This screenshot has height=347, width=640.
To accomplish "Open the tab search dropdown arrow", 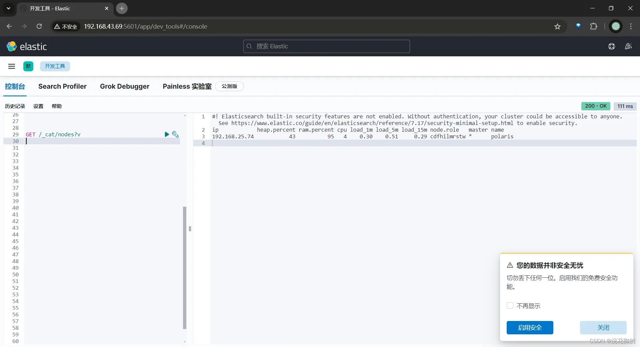I will (8, 8).
